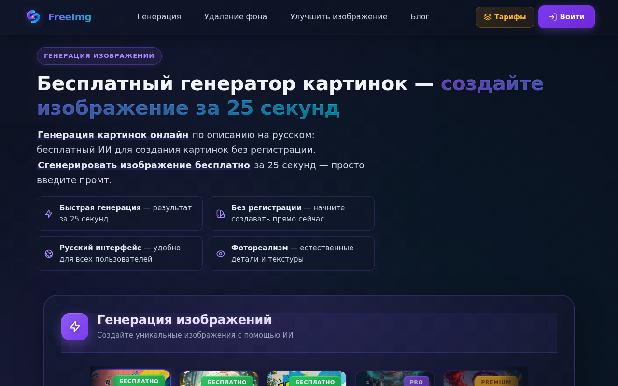Click the main heading 'Бесплатный генератор картинок'

click(x=222, y=83)
